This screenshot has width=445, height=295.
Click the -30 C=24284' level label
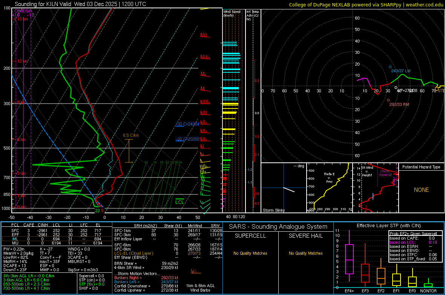point(188,124)
